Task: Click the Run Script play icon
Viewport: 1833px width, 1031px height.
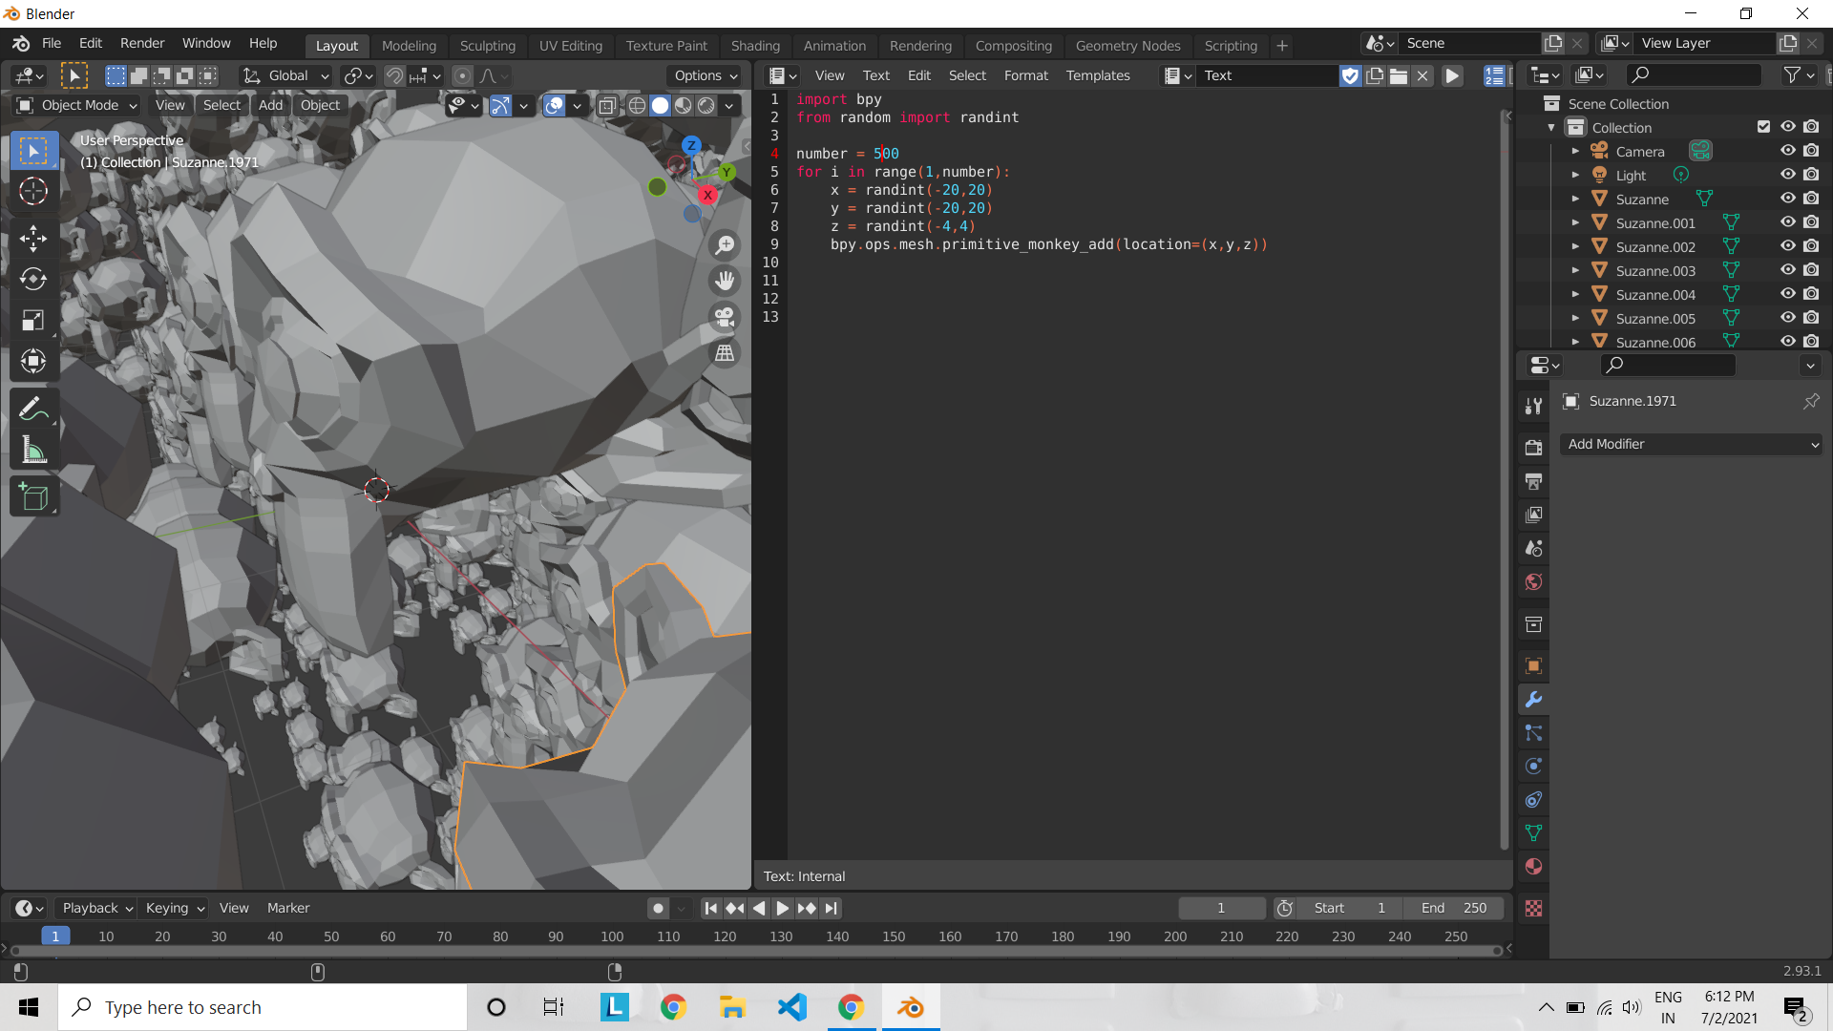Action: 1452,75
